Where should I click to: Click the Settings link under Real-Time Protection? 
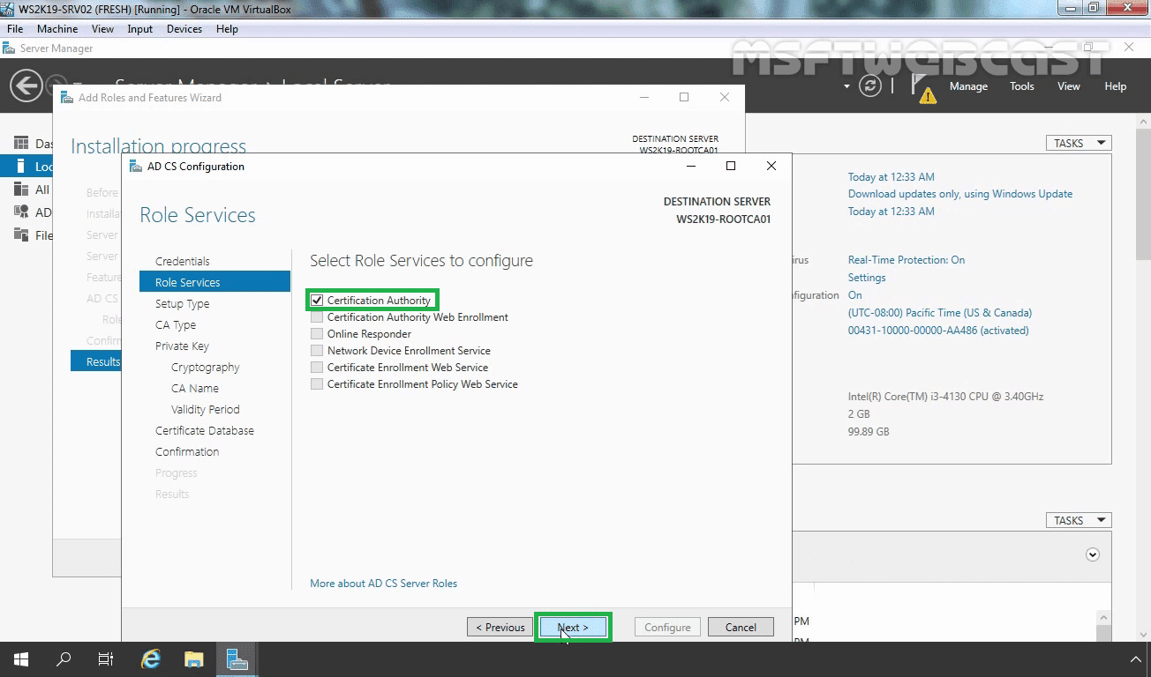867,278
